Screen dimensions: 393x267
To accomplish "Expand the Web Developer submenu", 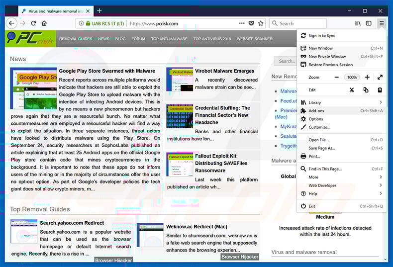I will [341, 185].
